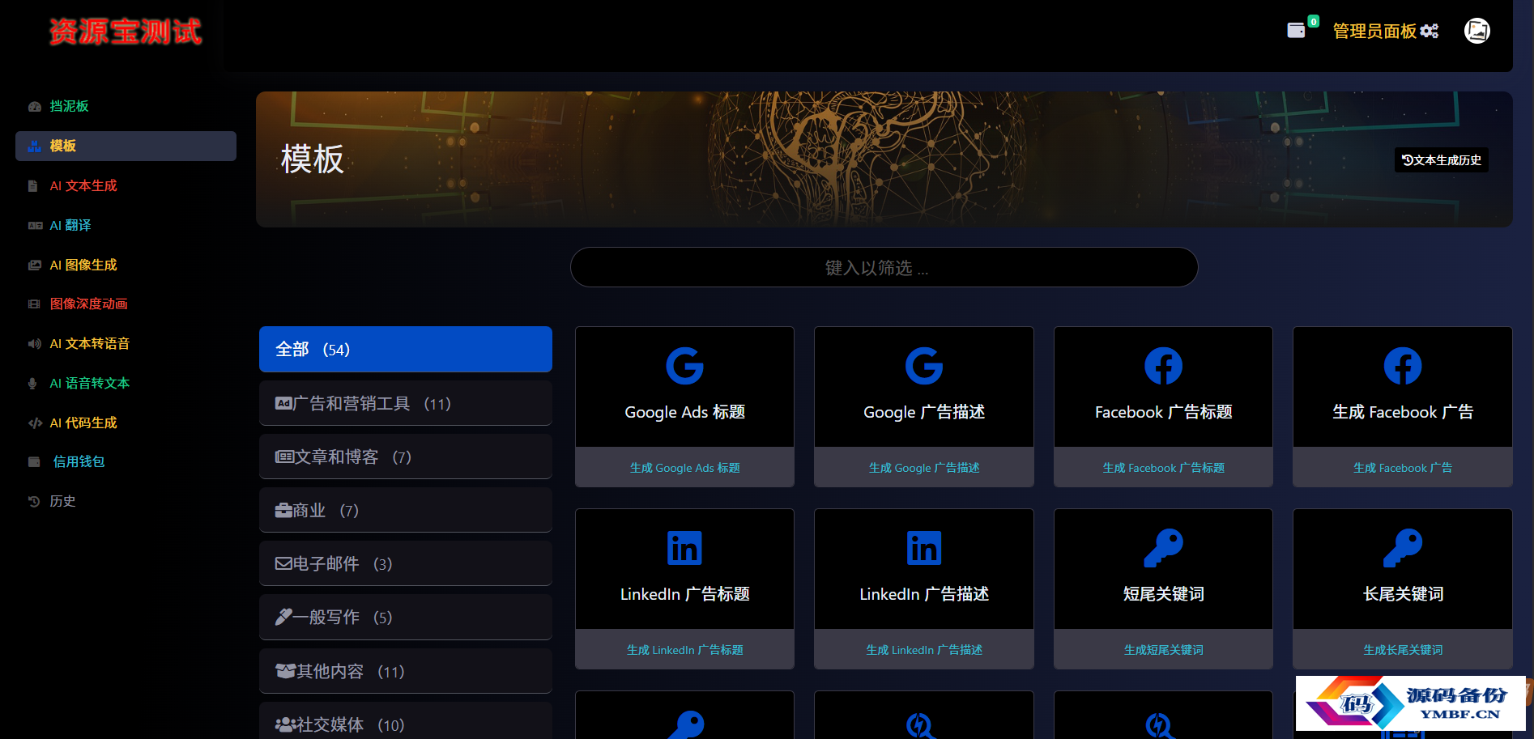This screenshot has width=1534, height=739.
Task: Open the wallet icon in the header
Action: point(1296,31)
